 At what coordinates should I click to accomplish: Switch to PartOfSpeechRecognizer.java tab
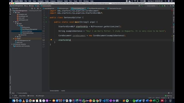click(97, 8)
